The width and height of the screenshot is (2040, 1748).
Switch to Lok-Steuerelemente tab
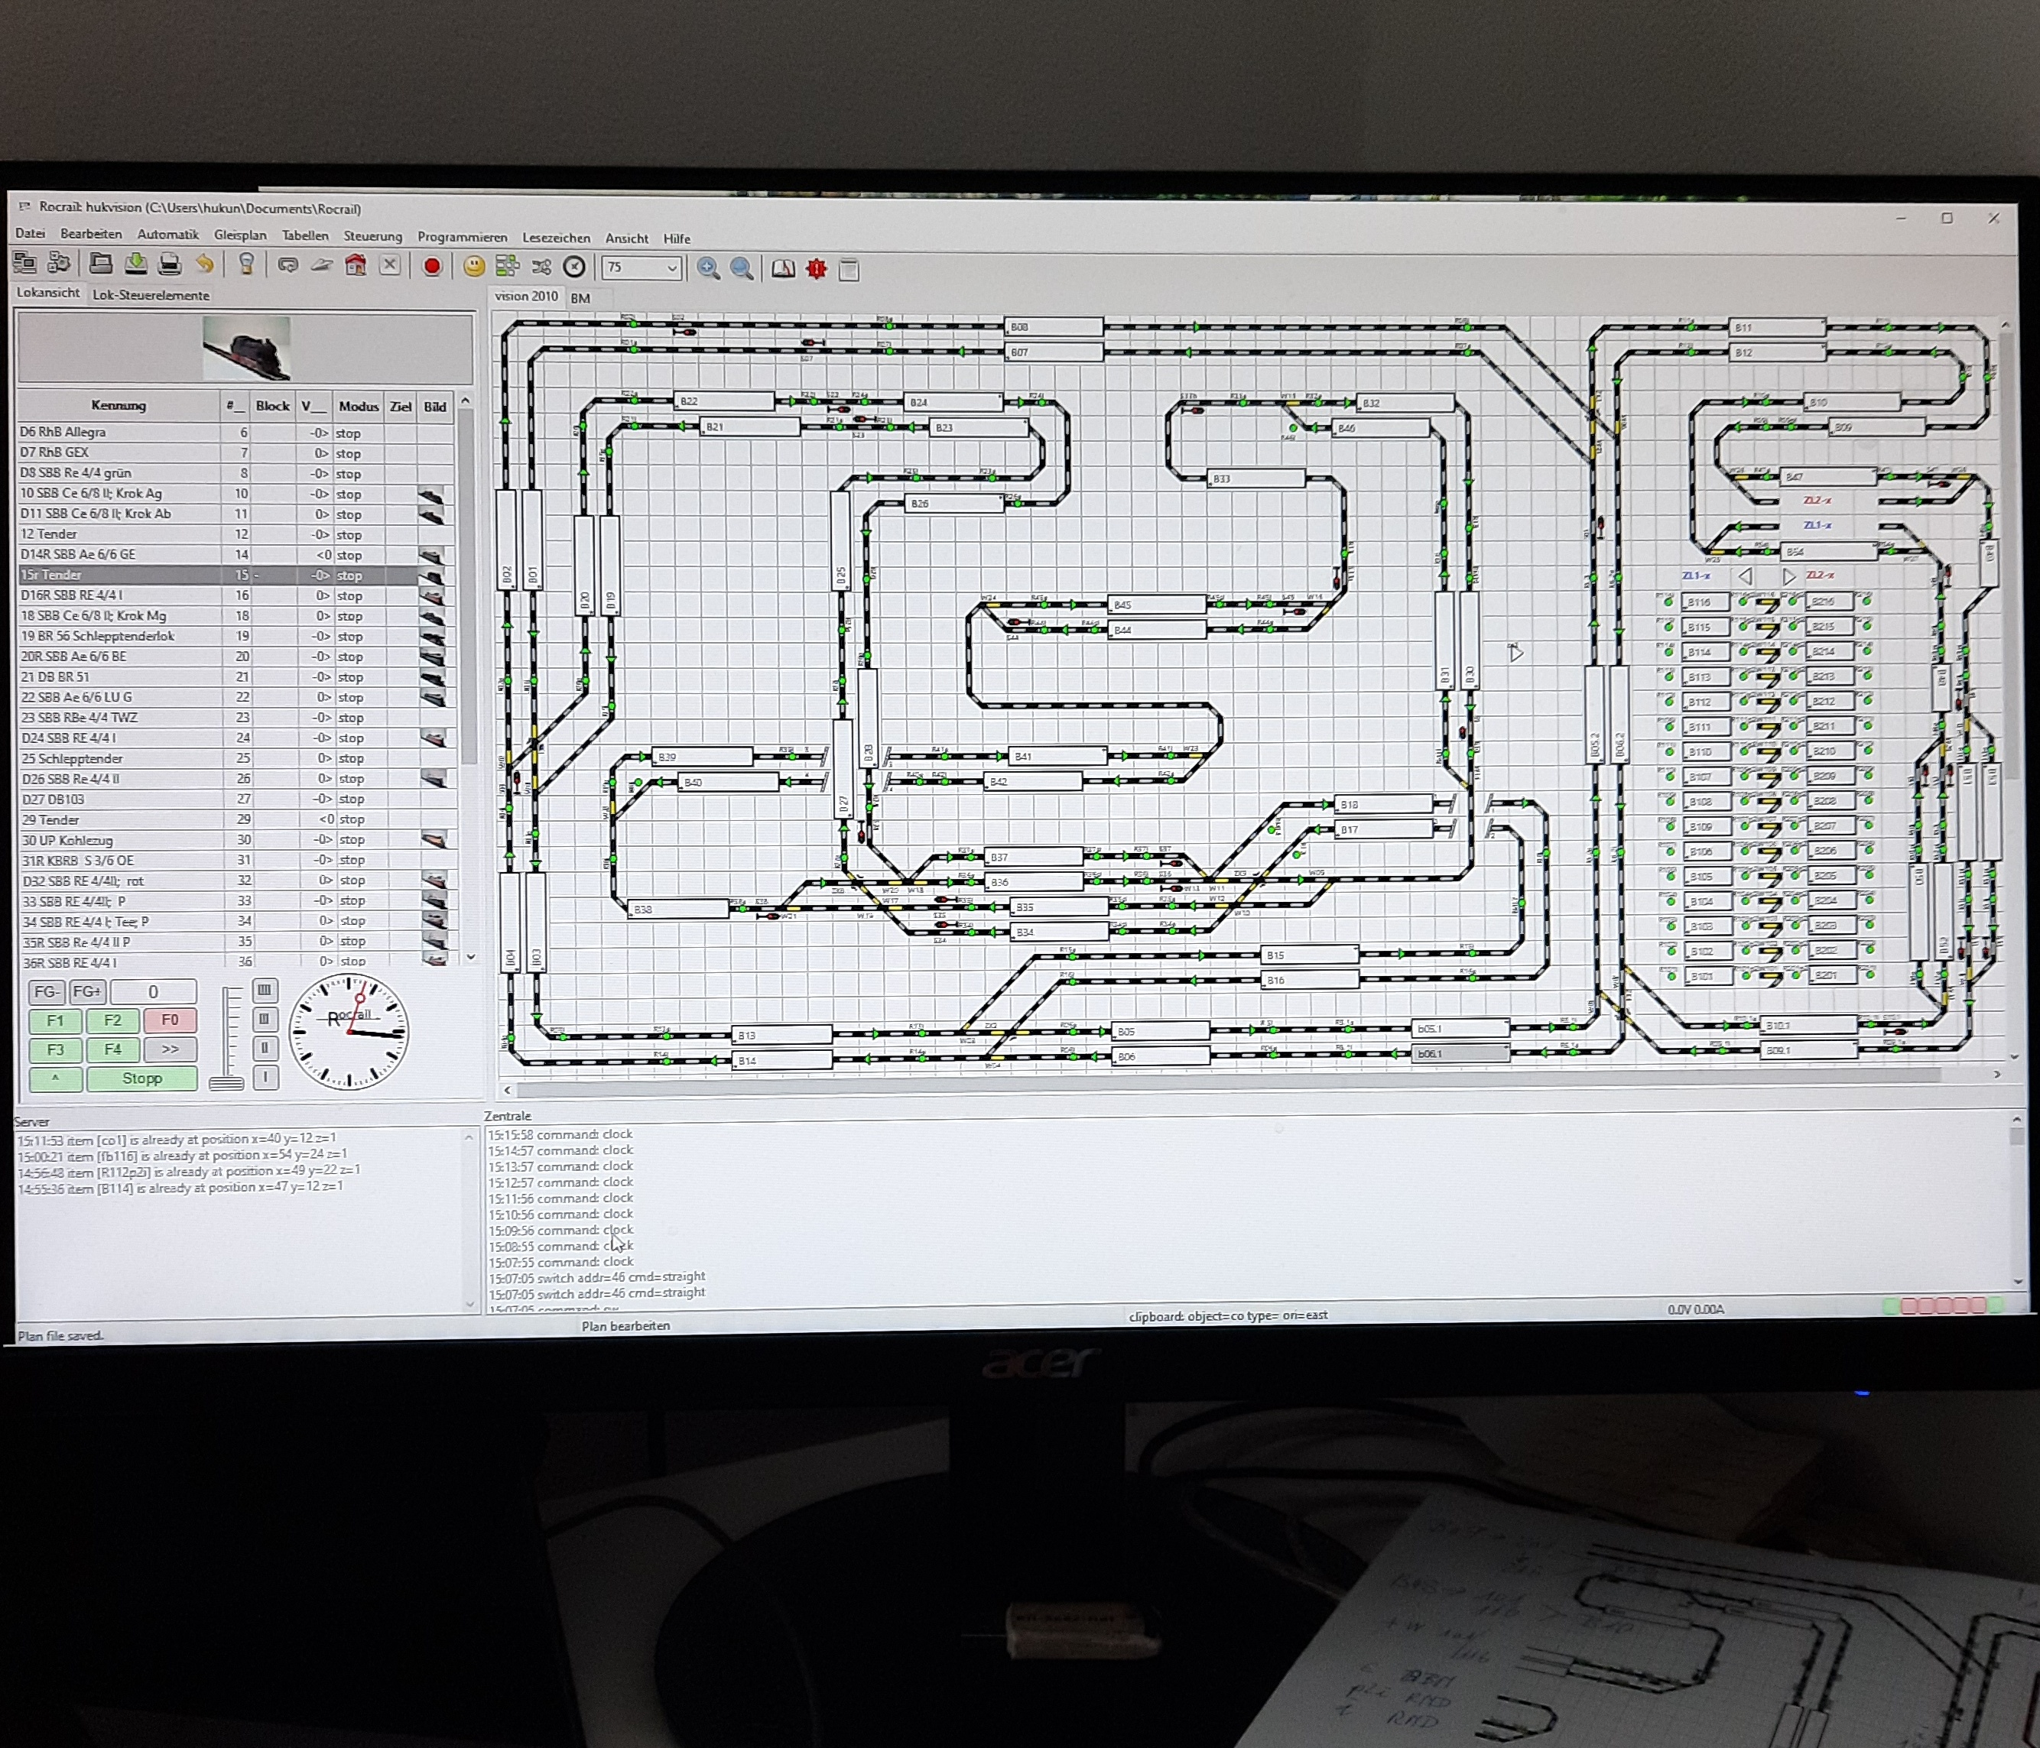pos(151,295)
